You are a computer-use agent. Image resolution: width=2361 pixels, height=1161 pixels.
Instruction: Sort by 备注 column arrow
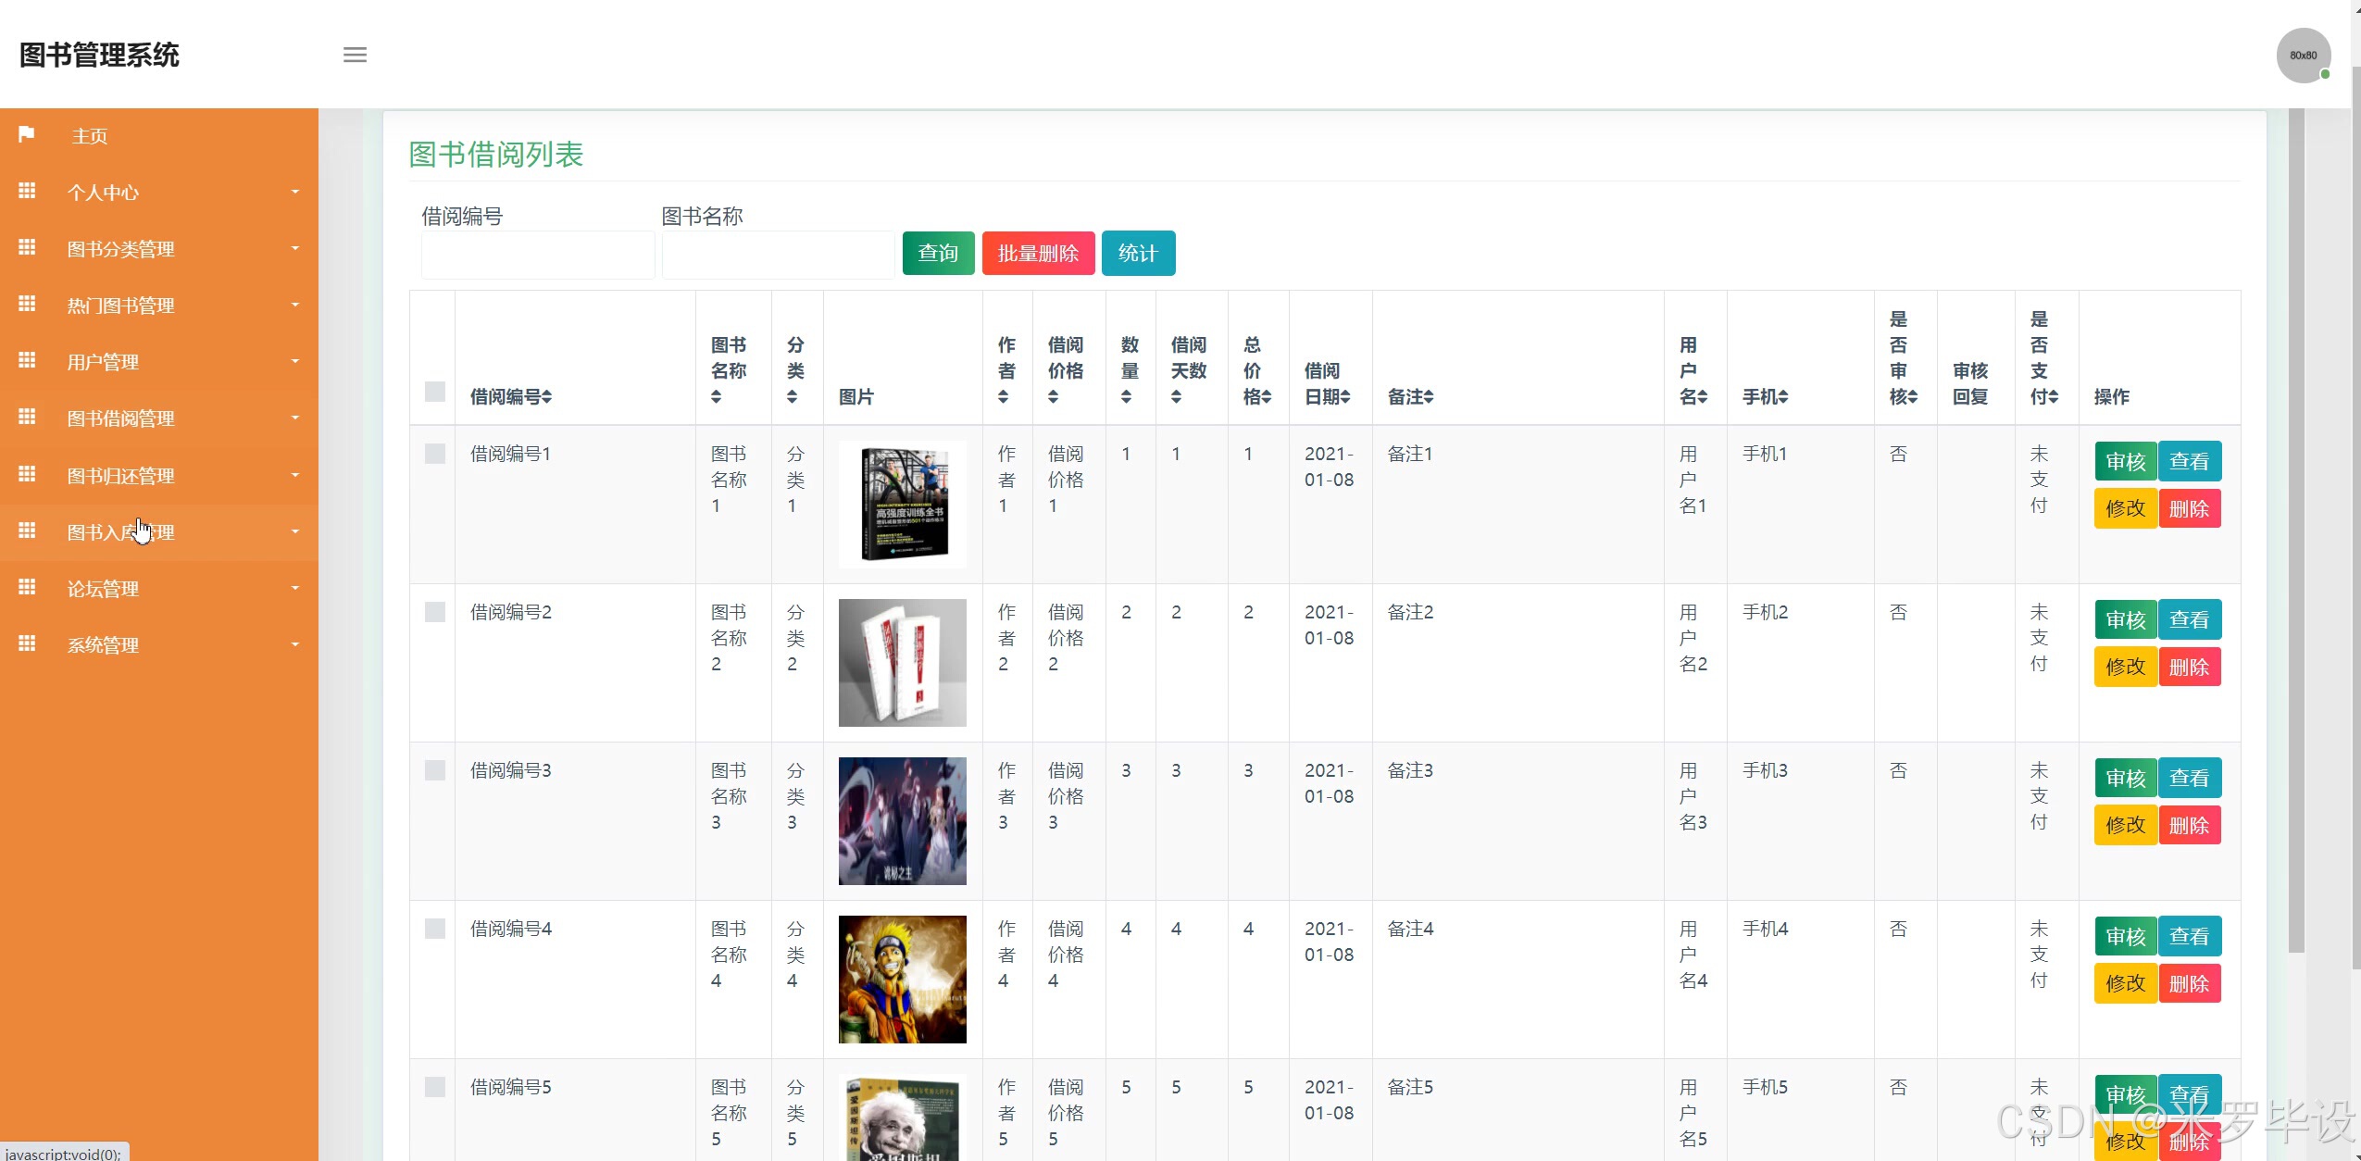point(1429,397)
